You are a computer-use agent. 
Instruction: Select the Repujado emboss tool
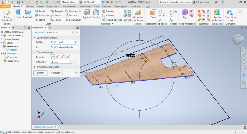point(57,11)
